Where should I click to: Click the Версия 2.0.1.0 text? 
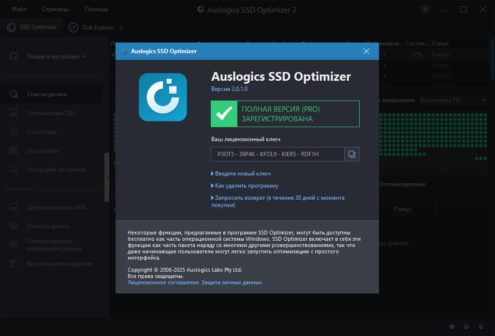(x=230, y=89)
